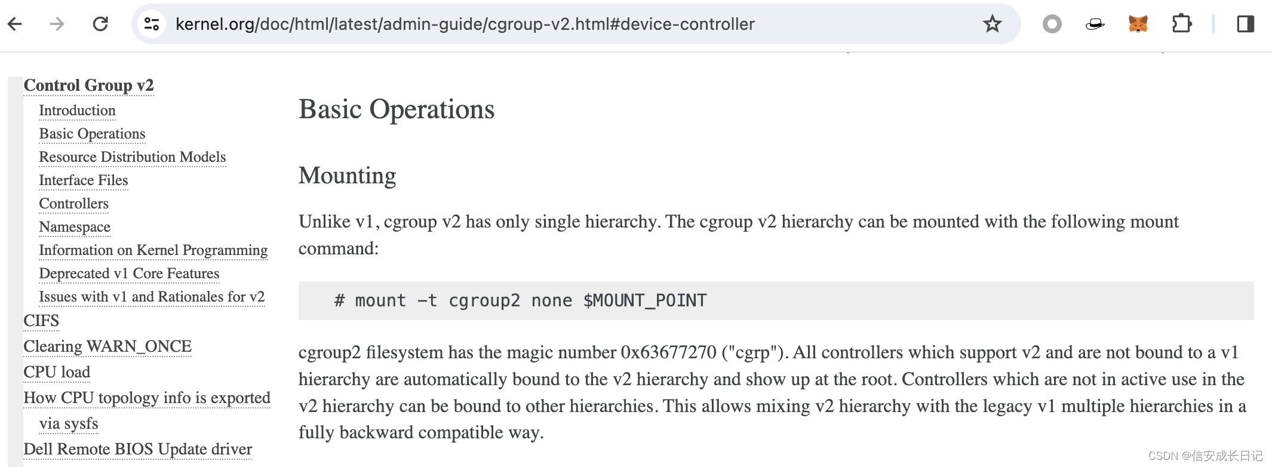This screenshot has height=467, width=1272.
Task: Expand the Control Group v2 section
Action: (x=88, y=85)
